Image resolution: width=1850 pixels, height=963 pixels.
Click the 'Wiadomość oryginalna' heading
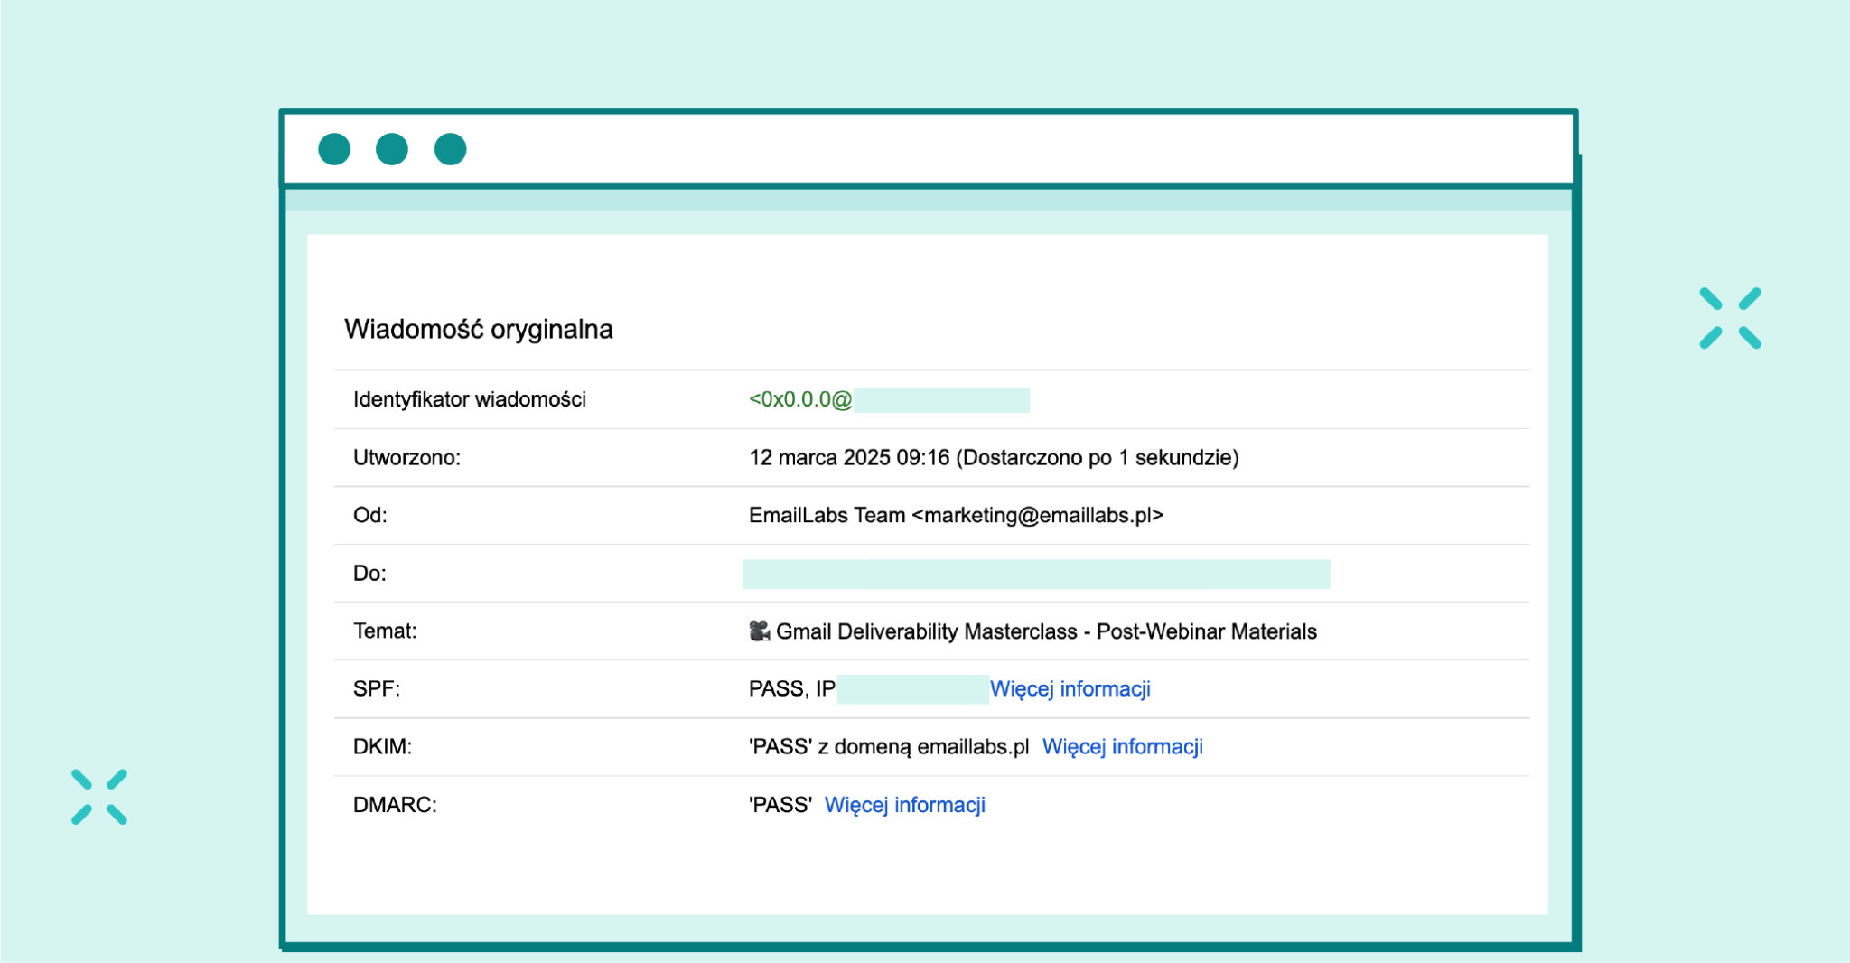coord(478,330)
